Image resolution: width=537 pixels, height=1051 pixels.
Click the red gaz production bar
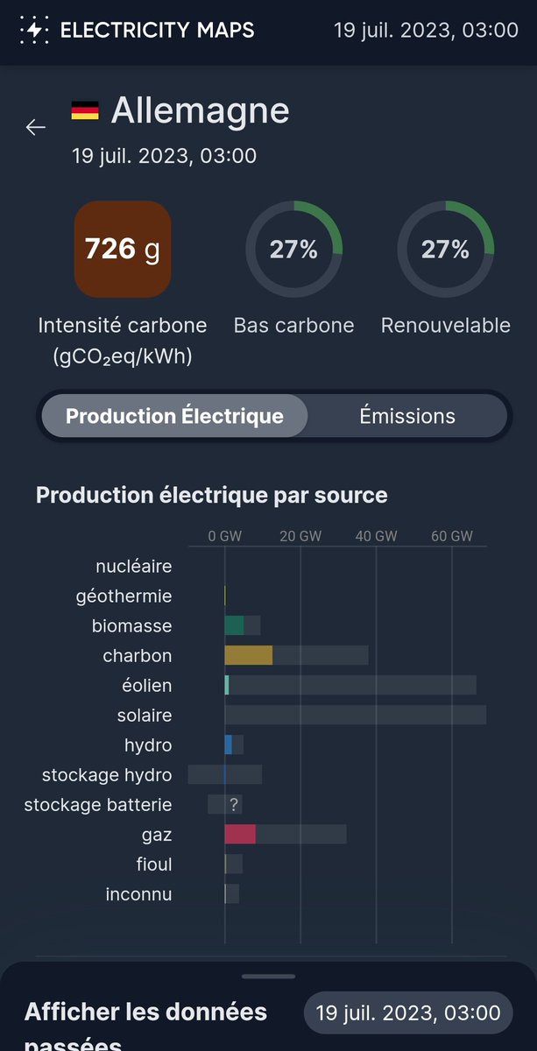(240, 835)
